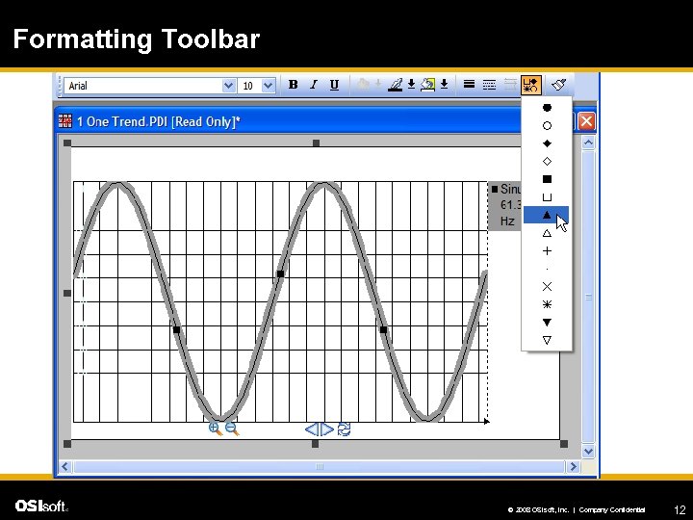Click the vertical scrollbar down arrow
This screenshot has width=693, height=520.
(588, 452)
